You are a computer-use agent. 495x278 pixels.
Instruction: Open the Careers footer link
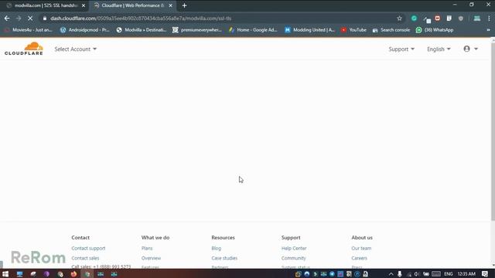[x=359, y=258]
